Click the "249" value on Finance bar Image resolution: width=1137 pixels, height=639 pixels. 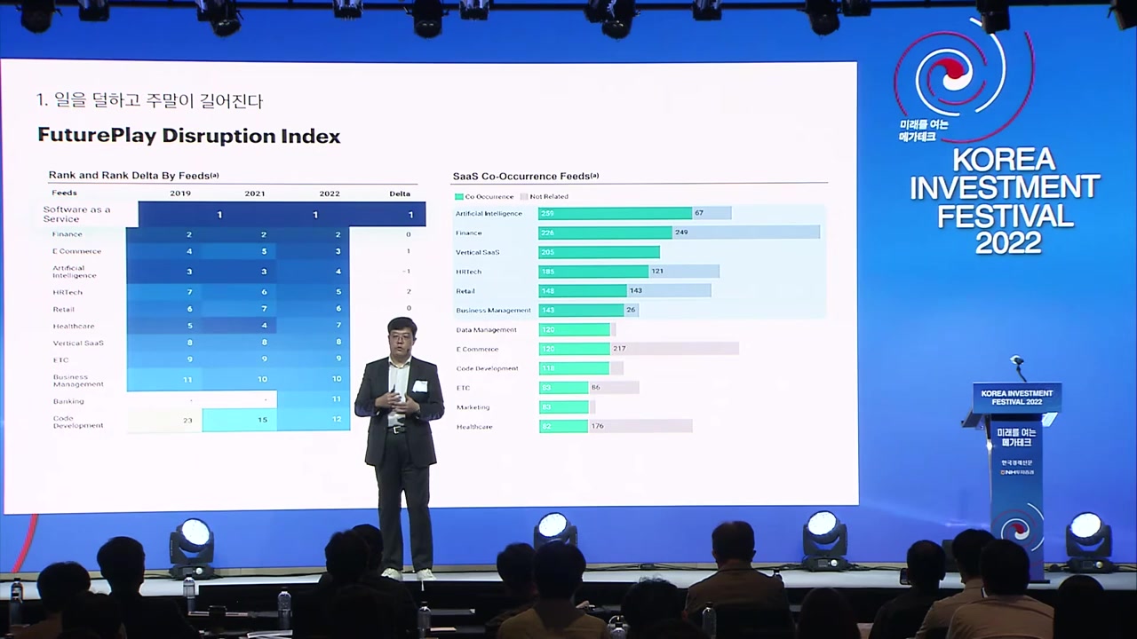(681, 233)
